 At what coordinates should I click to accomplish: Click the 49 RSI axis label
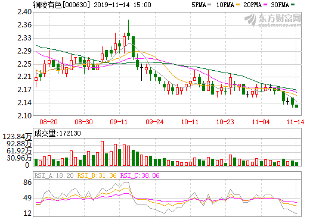(x=27, y=198)
